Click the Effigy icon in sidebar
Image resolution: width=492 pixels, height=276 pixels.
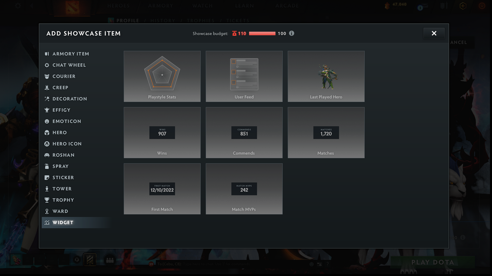tap(47, 110)
